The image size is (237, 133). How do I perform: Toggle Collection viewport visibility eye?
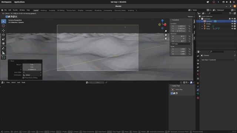232,19
